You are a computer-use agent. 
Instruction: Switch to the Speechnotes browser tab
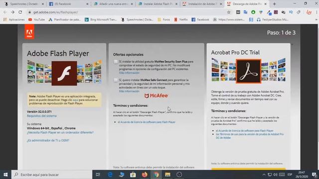tap(24, 4)
